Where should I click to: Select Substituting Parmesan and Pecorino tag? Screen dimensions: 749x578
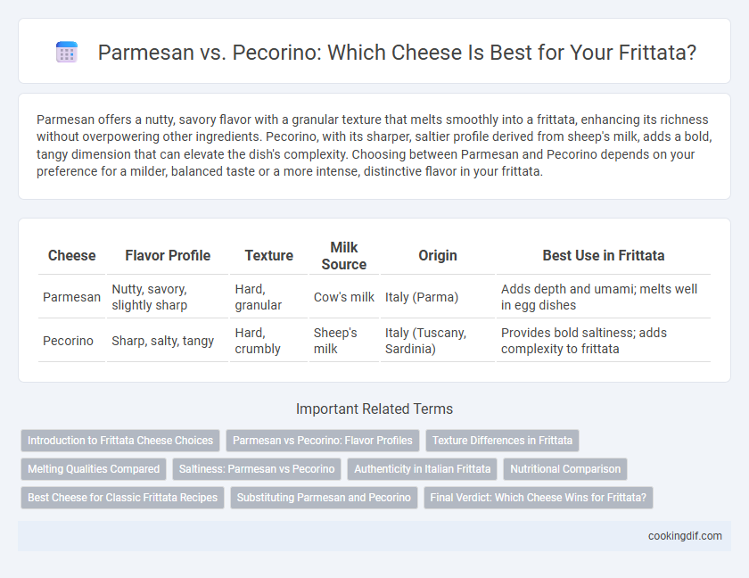point(324,497)
